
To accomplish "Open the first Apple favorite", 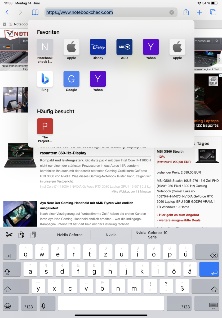I will pyautogui.click(x=72, y=50).
